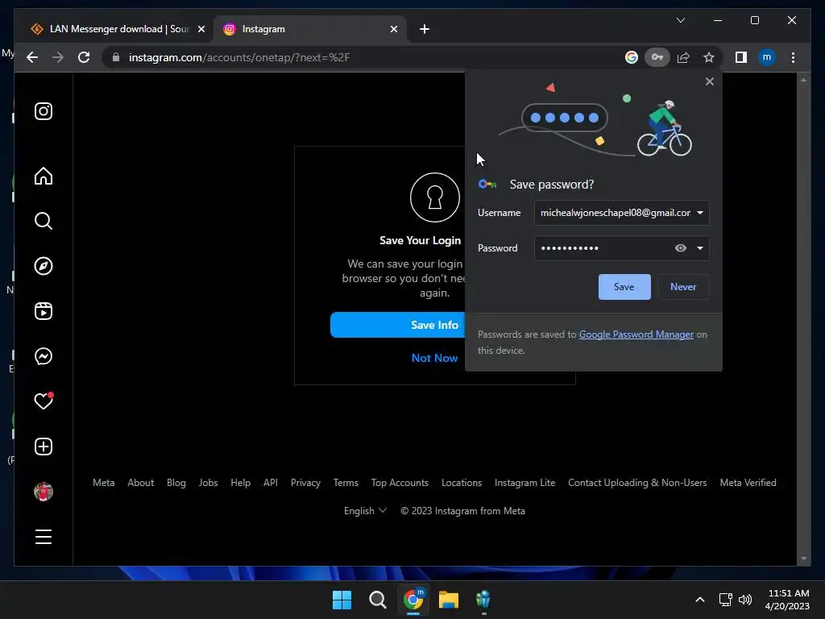Open the clock showing 11:51 AM
The width and height of the screenshot is (825, 619).
pyautogui.click(x=788, y=600)
